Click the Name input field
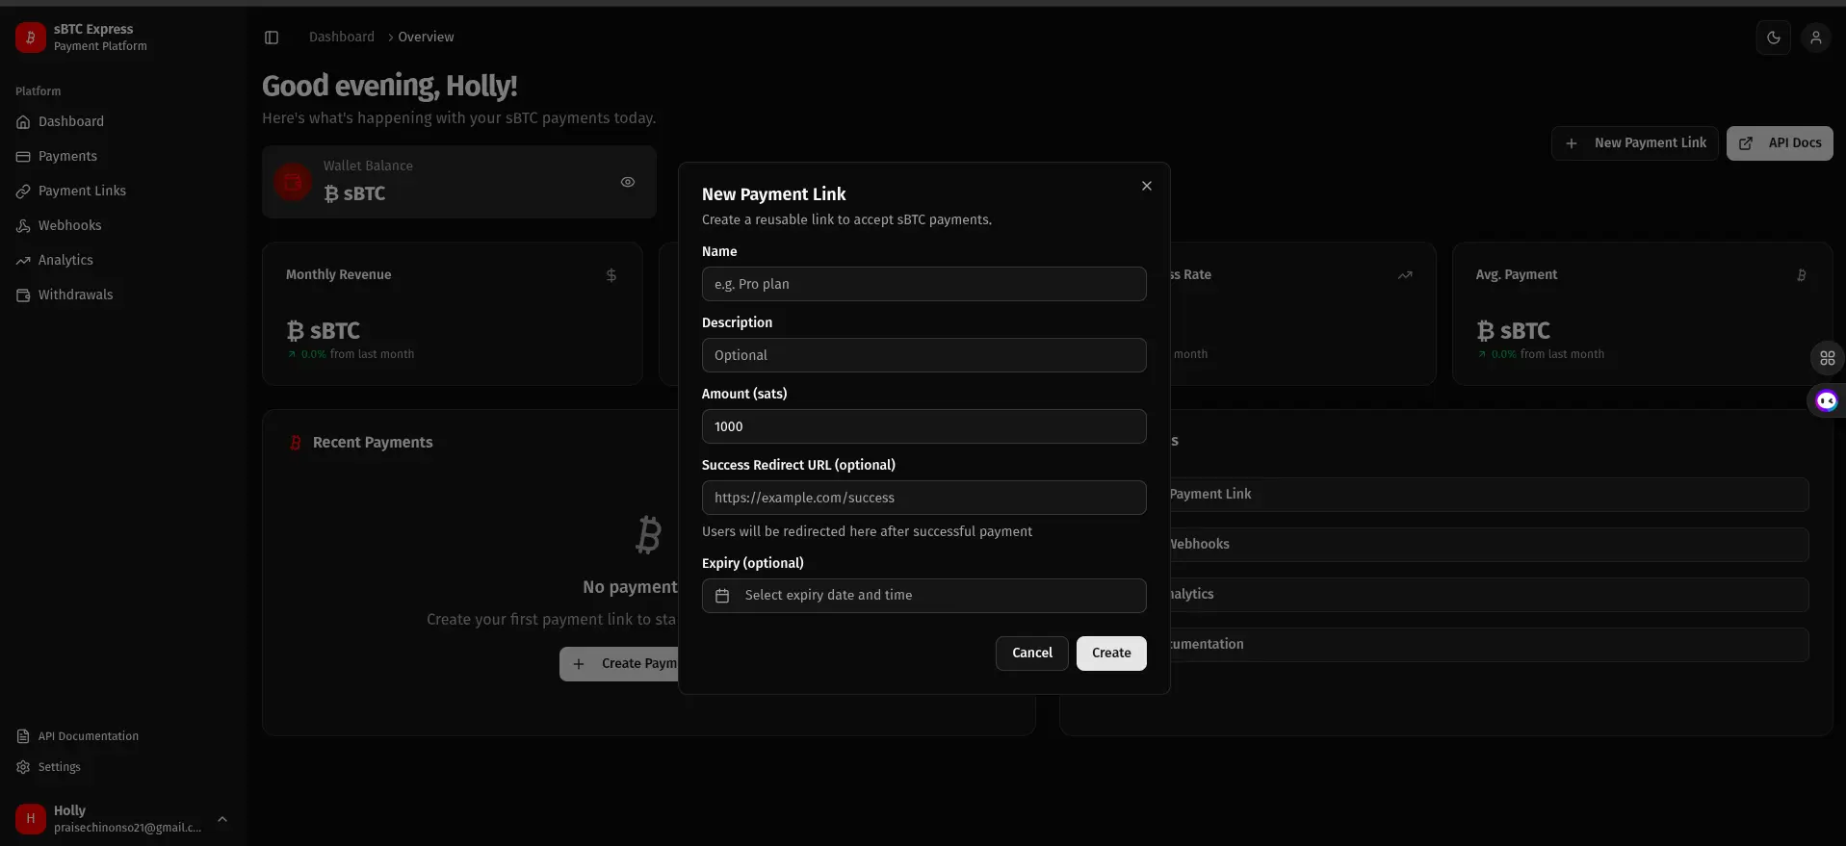Viewport: 1846px width, 846px height. pos(923,284)
